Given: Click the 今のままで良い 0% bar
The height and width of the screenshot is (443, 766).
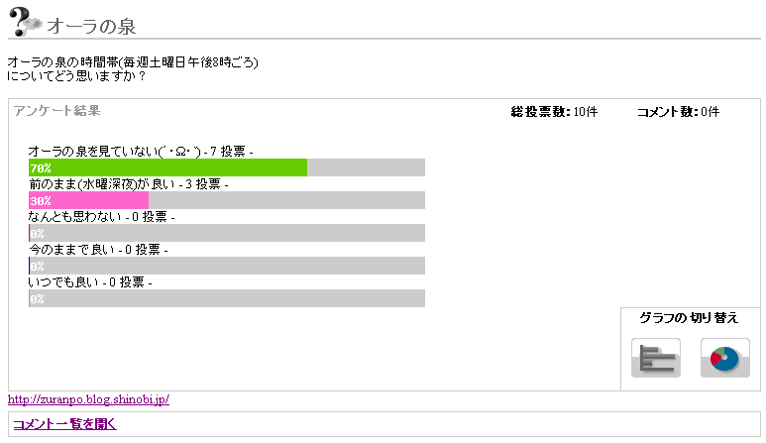Looking at the screenshot, I should (x=227, y=266).
